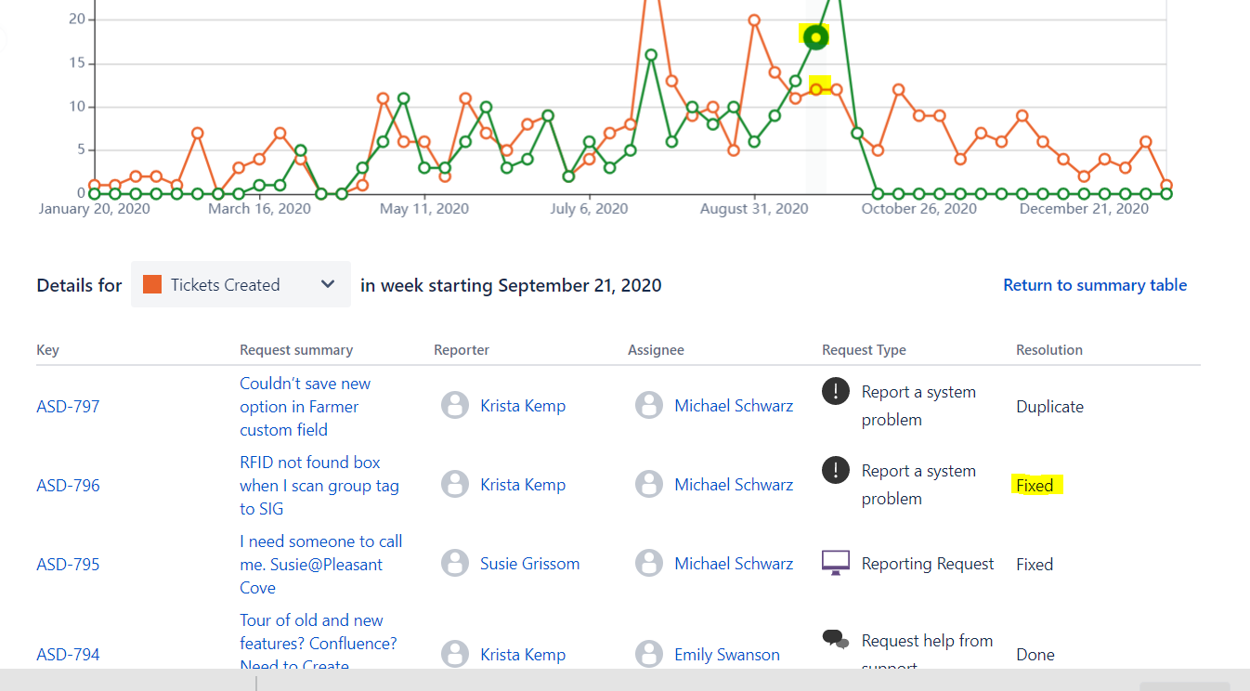Click Michael Schwarz avatar icon in ASD-796 row
1250x691 pixels.
[649, 485]
